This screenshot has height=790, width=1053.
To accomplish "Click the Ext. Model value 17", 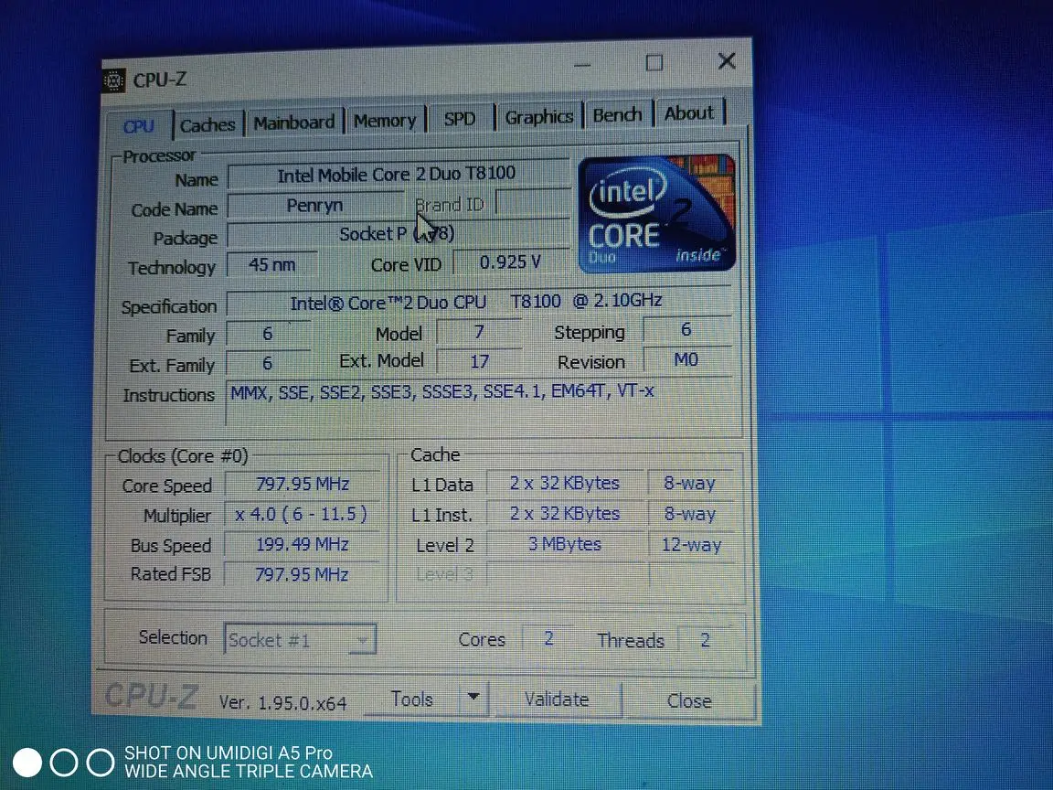I will (479, 361).
